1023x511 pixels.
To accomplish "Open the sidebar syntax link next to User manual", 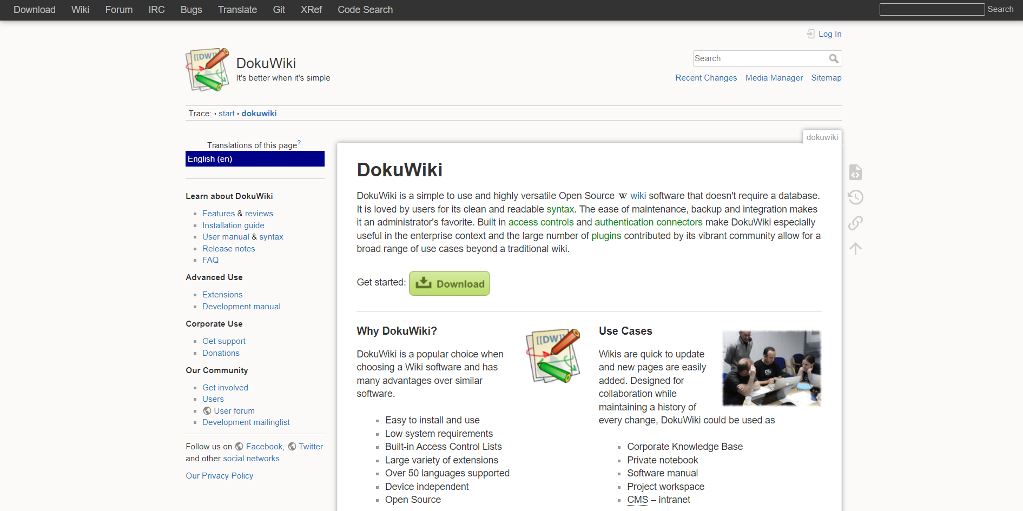I will click(x=271, y=237).
